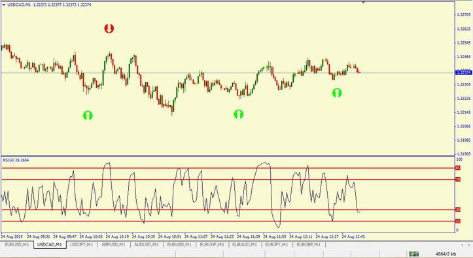
Task: Click the current price label 1.32374
Action: click(x=463, y=73)
